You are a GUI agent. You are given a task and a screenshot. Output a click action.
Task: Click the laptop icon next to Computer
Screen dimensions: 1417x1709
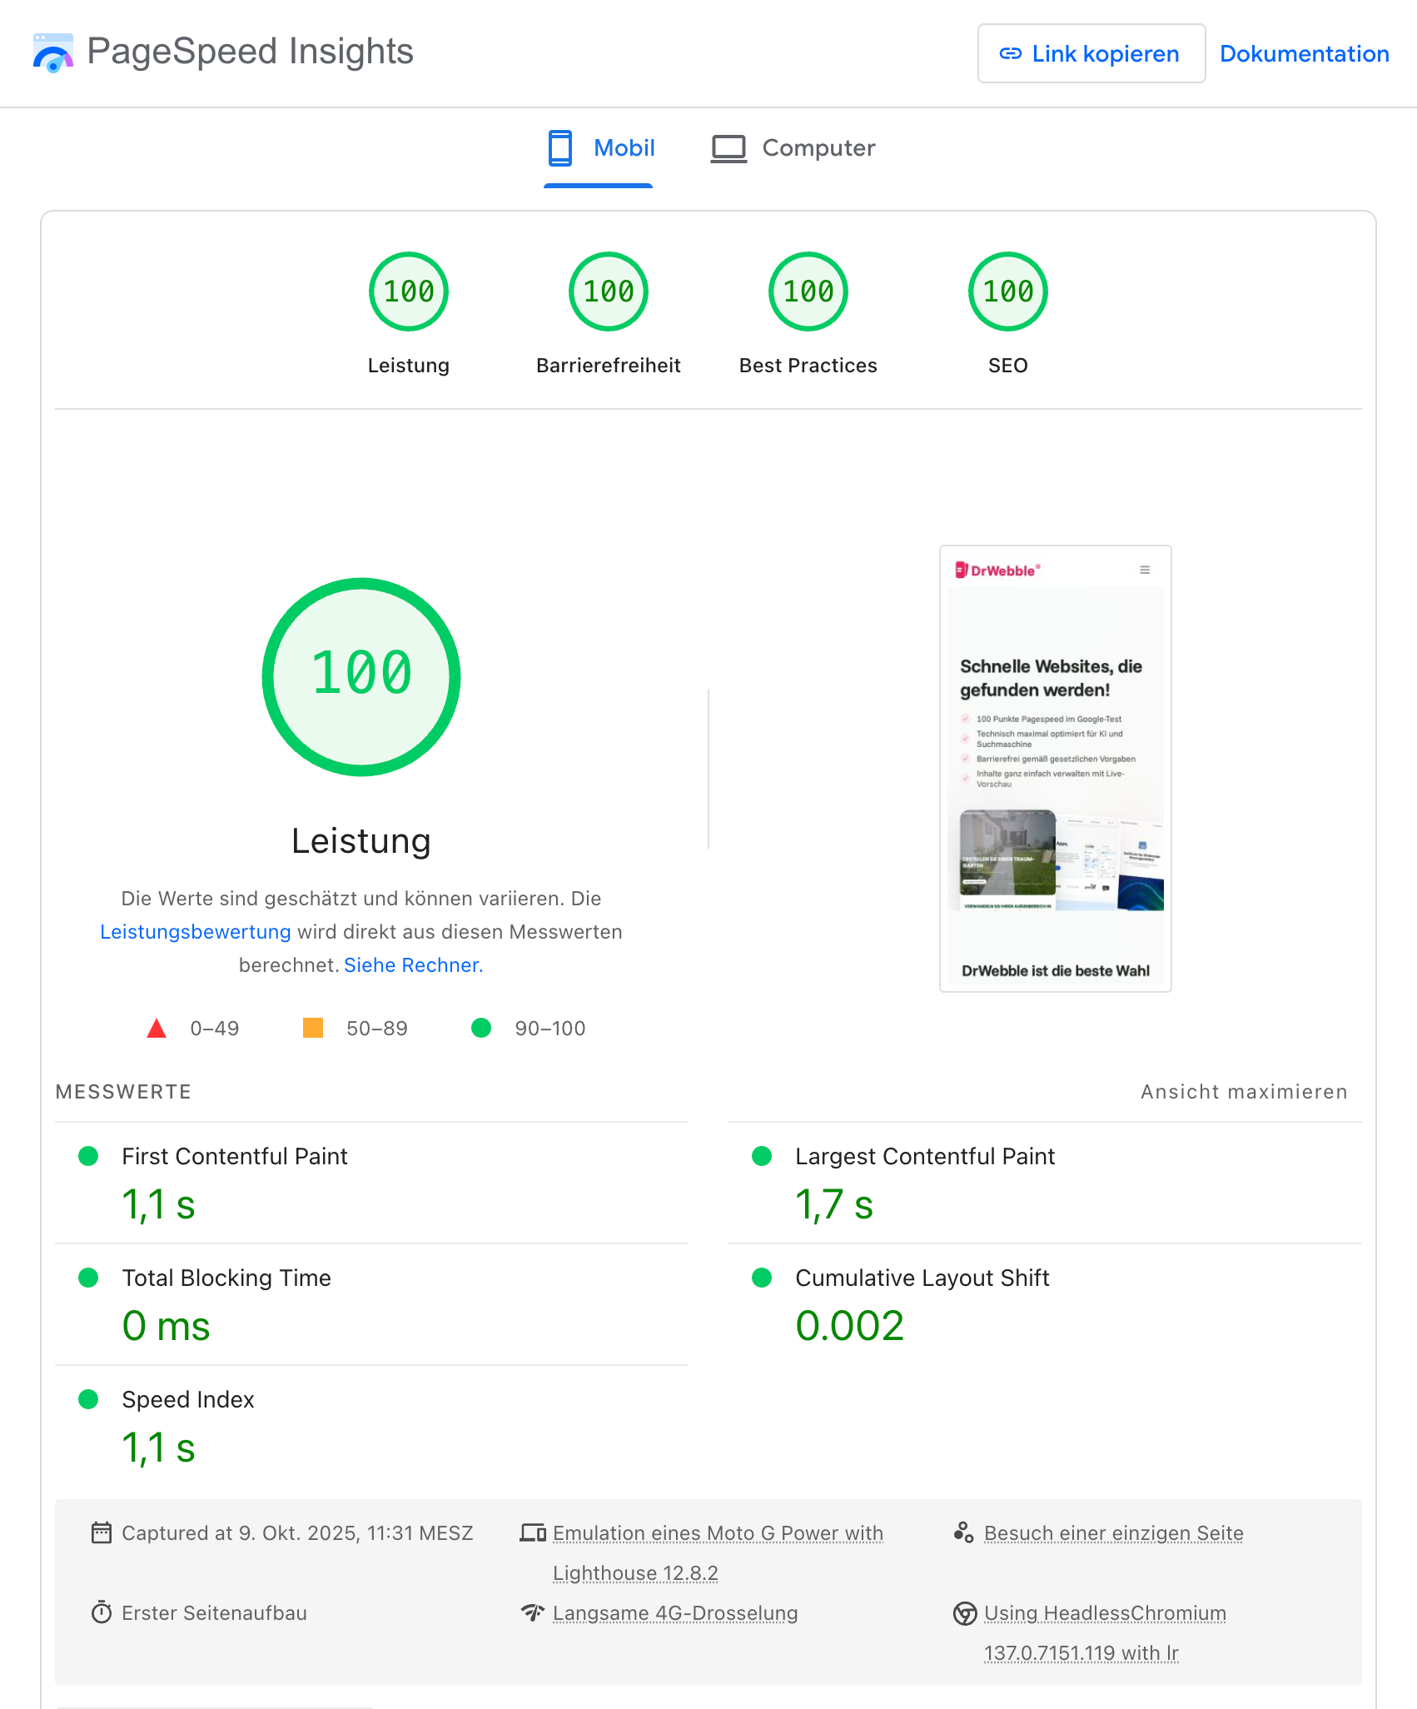pos(728,147)
